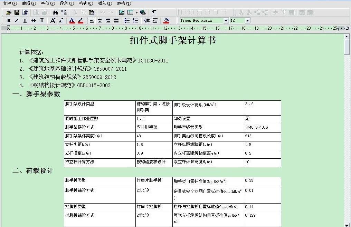Viewport: 351px width, 227px height.
Task: Toggle bold formatting
Action: 9,21
